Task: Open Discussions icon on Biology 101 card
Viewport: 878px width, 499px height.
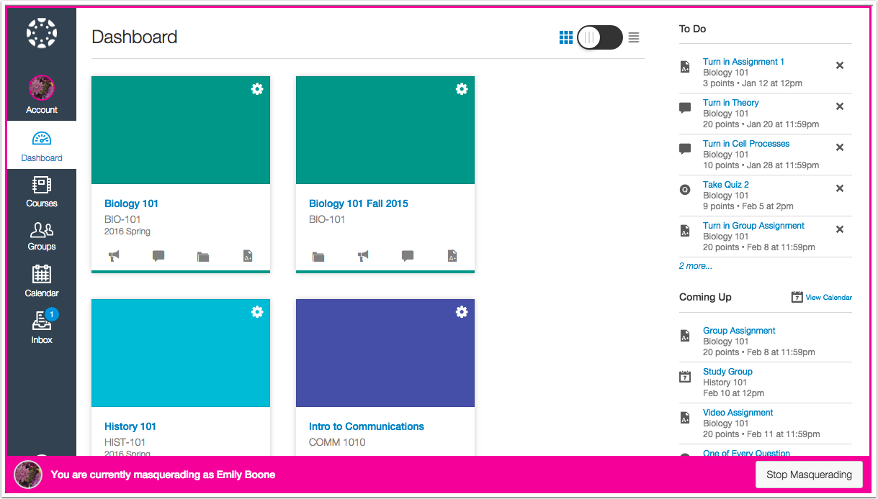Action: coord(158,256)
